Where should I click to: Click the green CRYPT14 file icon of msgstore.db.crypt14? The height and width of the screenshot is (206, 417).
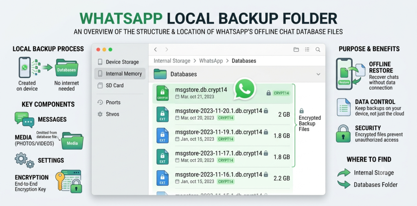pos(162,93)
